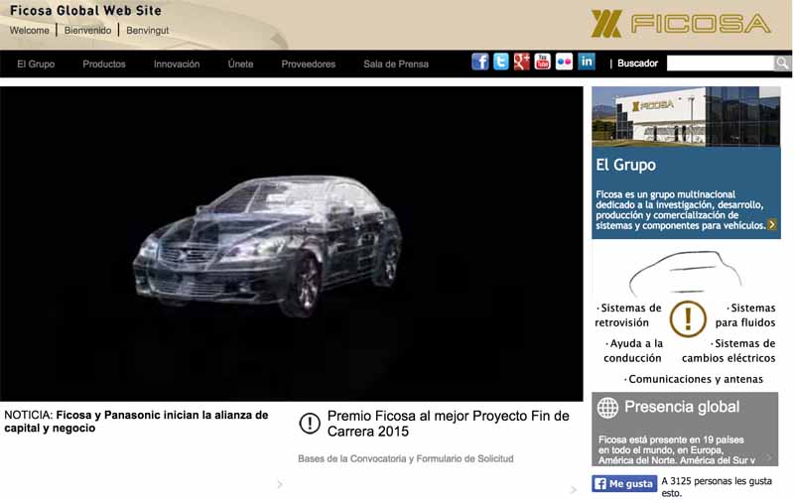The width and height of the screenshot is (794, 500).
Task: Select the Benvingut language link
Action: tap(147, 31)
